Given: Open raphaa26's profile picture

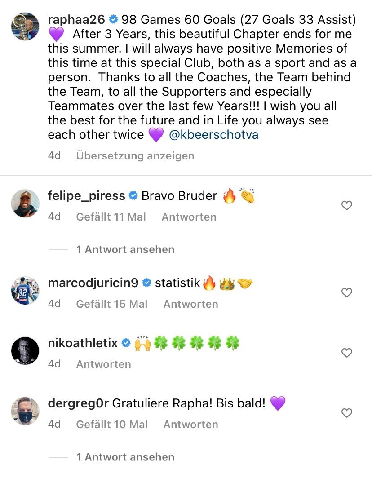Looking at the screenshot, I should [x=25, y=27].
